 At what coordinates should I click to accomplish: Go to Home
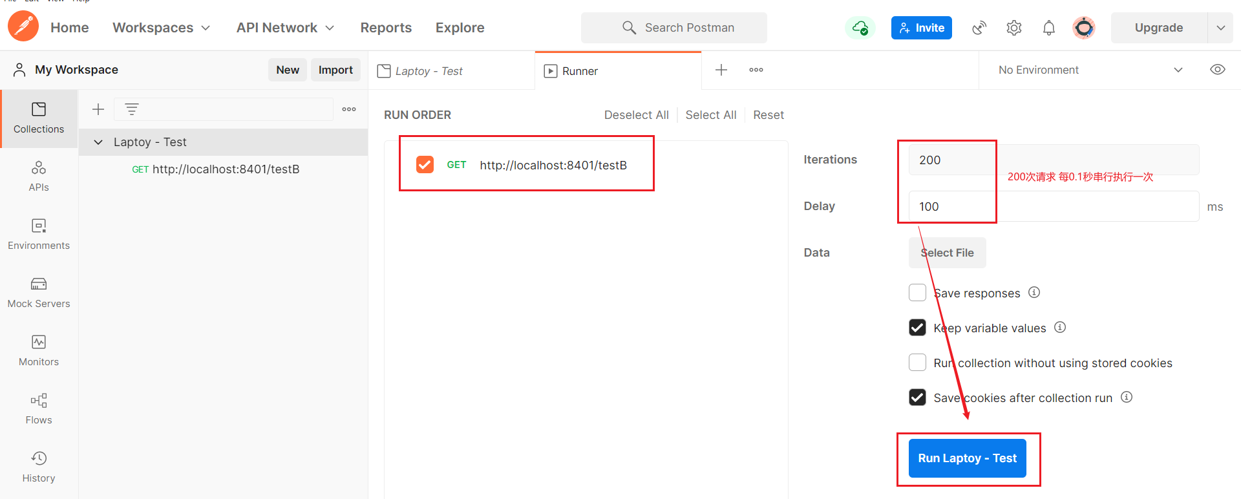pyautogui.click(x=70, y=28)
